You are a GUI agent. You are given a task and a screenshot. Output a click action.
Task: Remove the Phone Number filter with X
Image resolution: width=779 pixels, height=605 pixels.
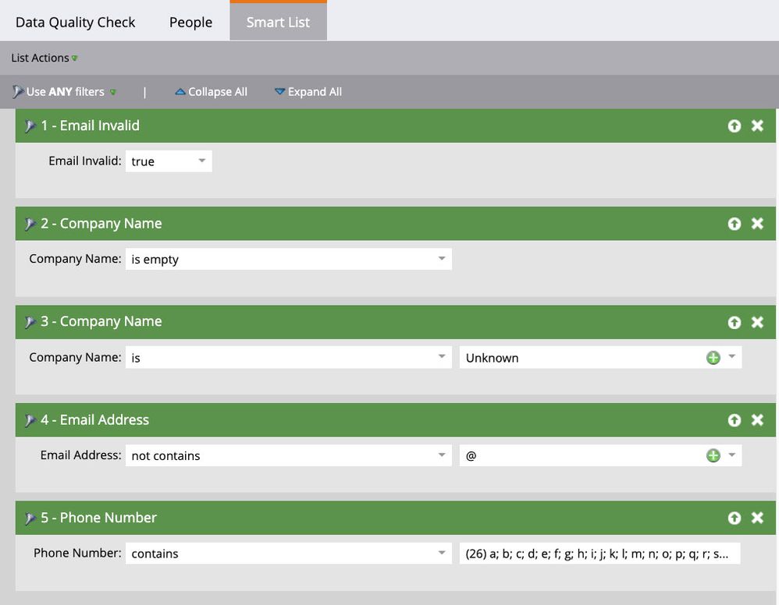tap(756, 518)
